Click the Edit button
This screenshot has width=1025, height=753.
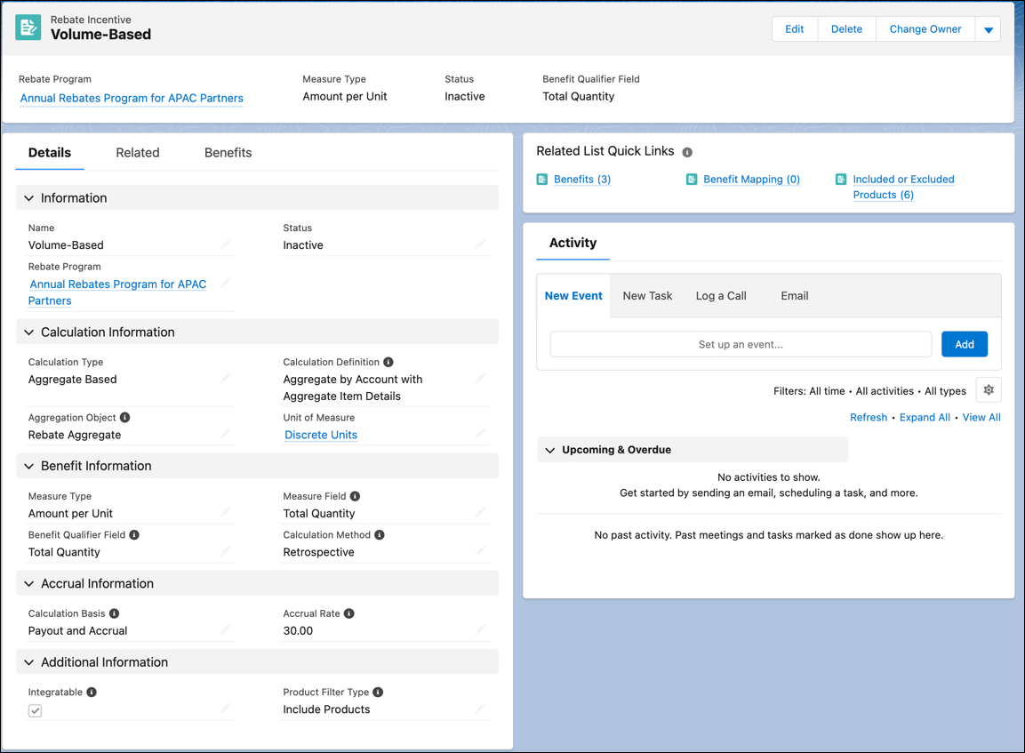tap(794, 29)
